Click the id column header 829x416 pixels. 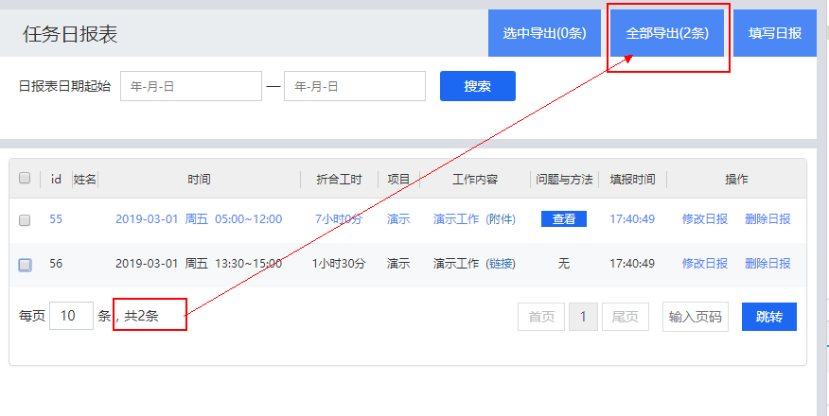coord(56,180)
